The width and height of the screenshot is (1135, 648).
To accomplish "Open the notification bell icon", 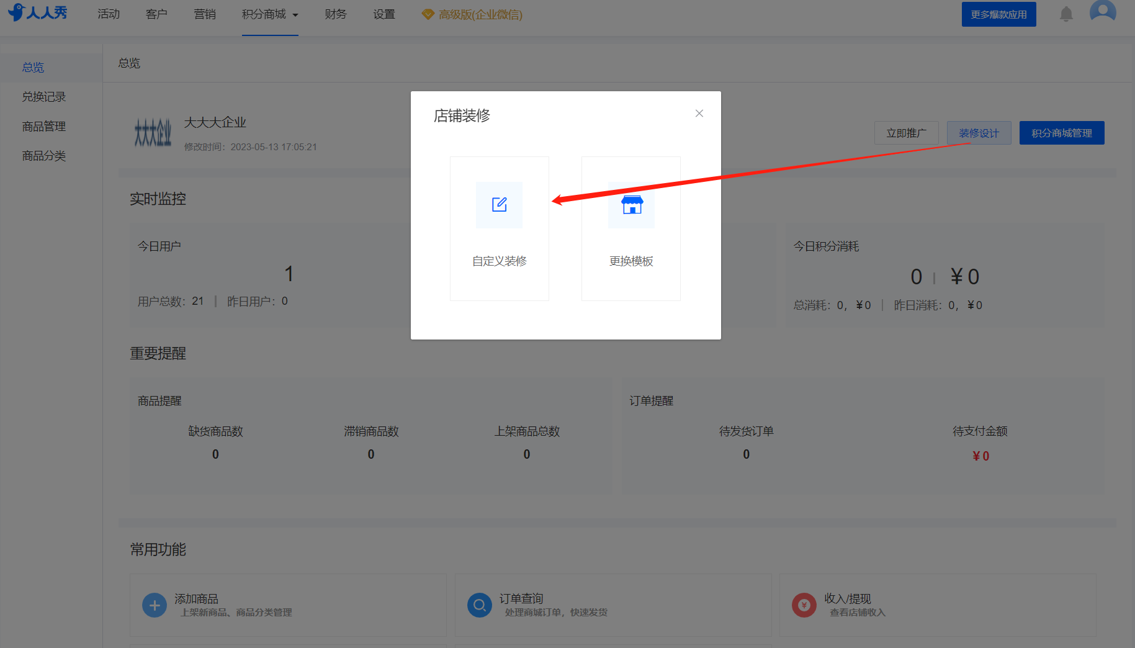I will tap(1066, 14).
